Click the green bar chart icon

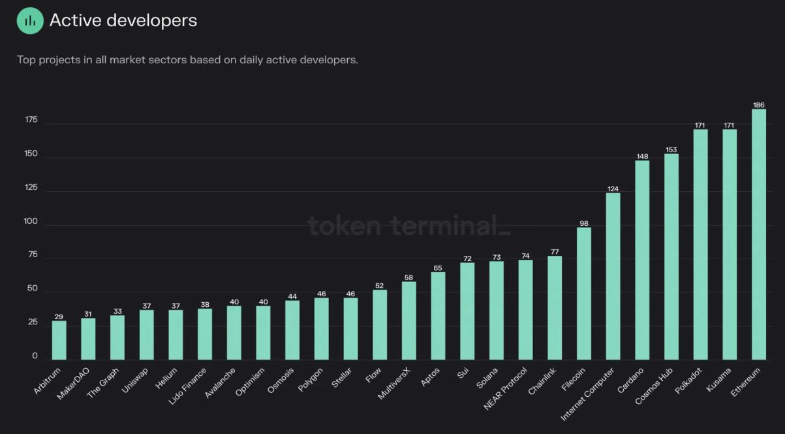pos(30,21)
